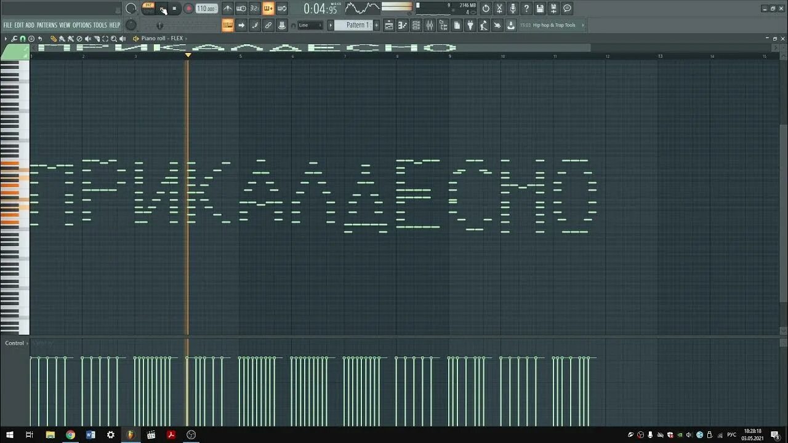
Task: Open the FILE menu
Action: [x=8, y=25]
